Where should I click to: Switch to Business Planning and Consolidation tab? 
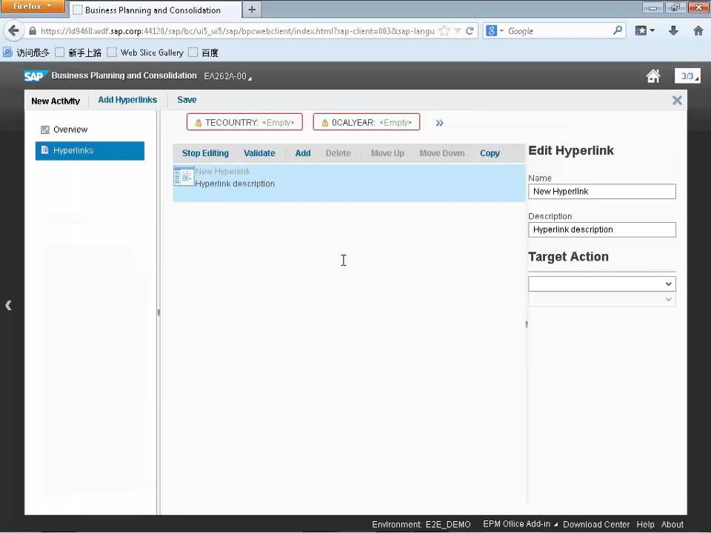[154, 10]
